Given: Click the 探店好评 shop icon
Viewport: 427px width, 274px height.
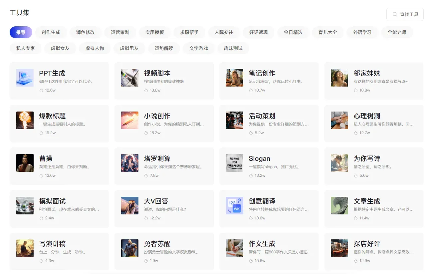Looking at the screenshot, I should (x=339, y=248).
